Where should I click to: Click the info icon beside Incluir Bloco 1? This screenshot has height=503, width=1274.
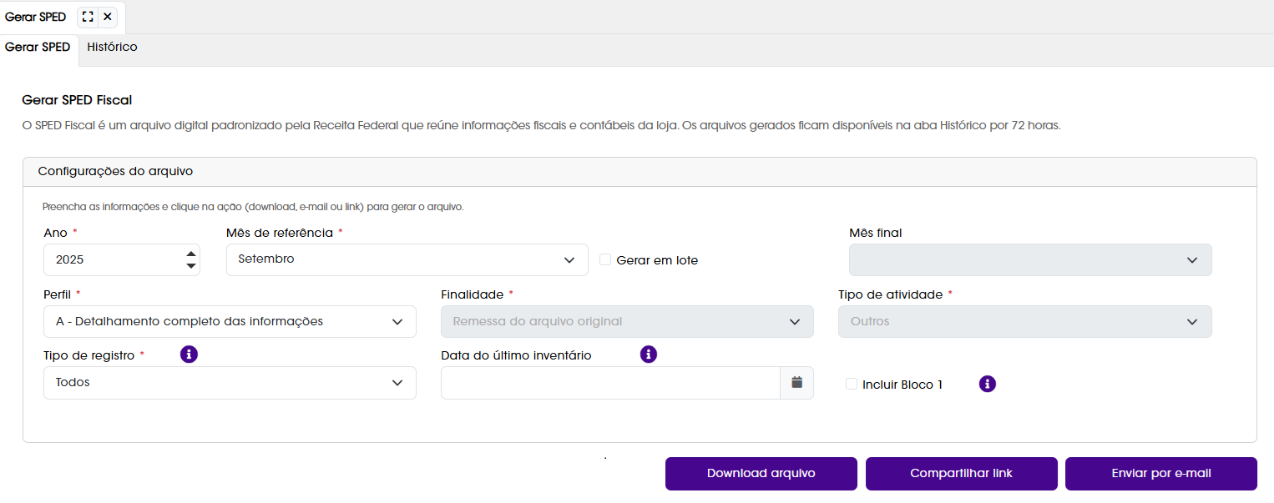(x=988, y=384)
